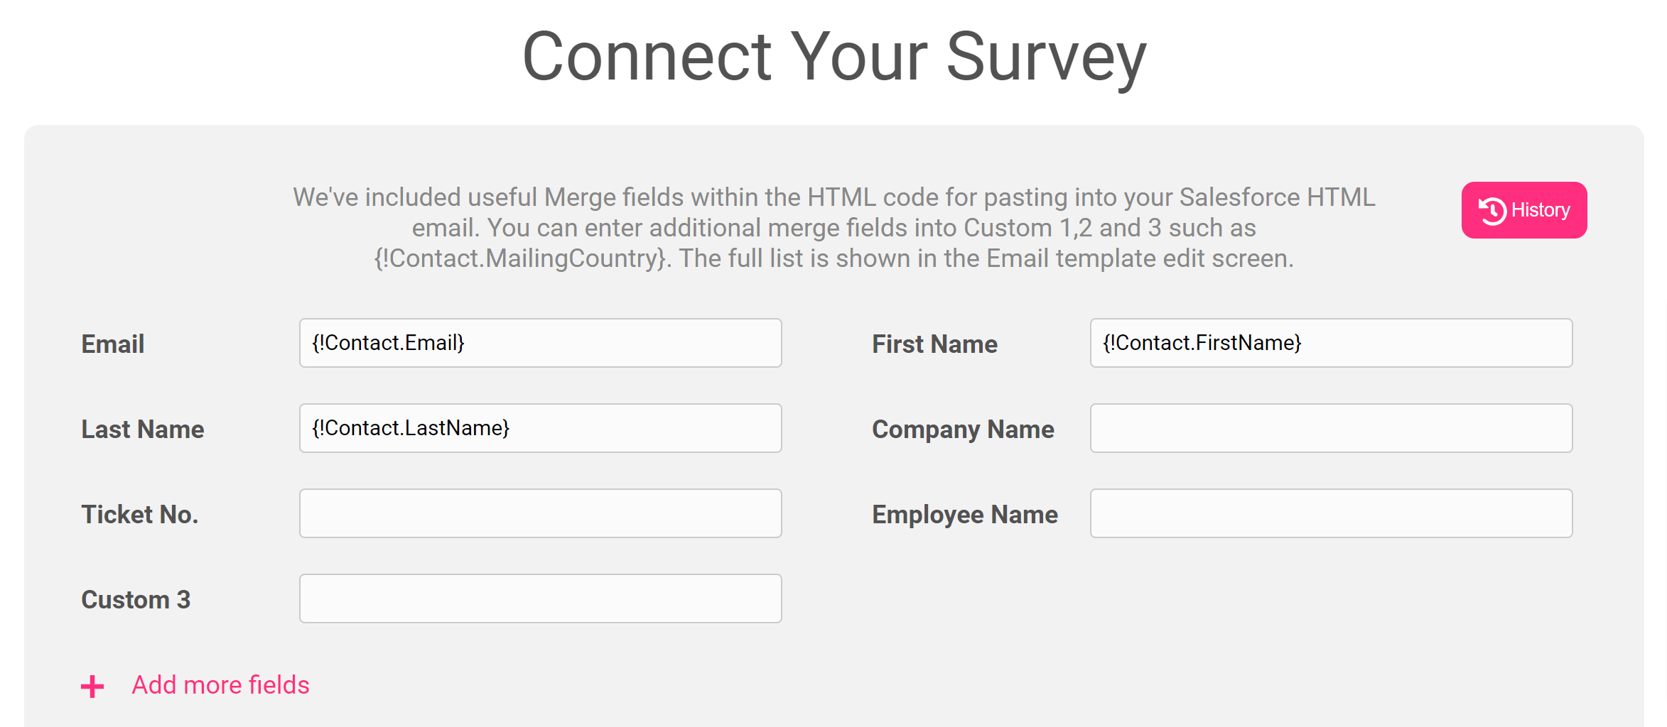Click into the Custom 3 field
This screenshot has height=727, width=1667.
[x=541, y=598]
